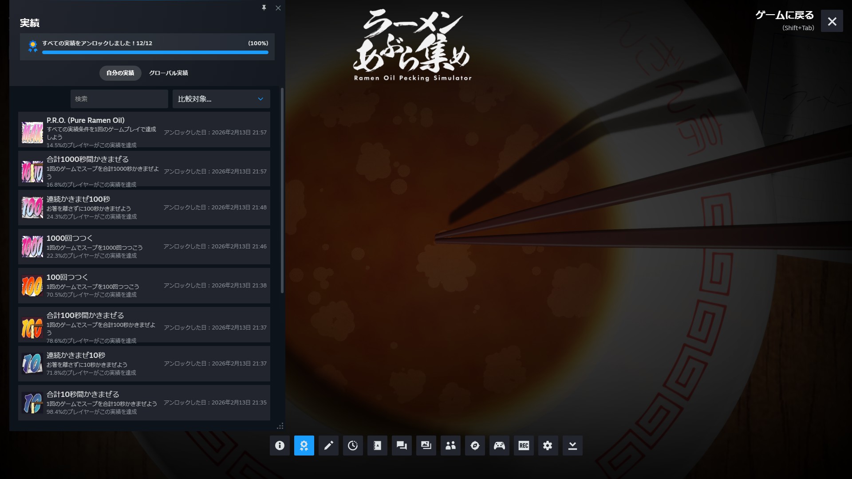Open the game info overview icon
Image resolution: width=852 pixels, height=479 pixels.
pos(280,445)
